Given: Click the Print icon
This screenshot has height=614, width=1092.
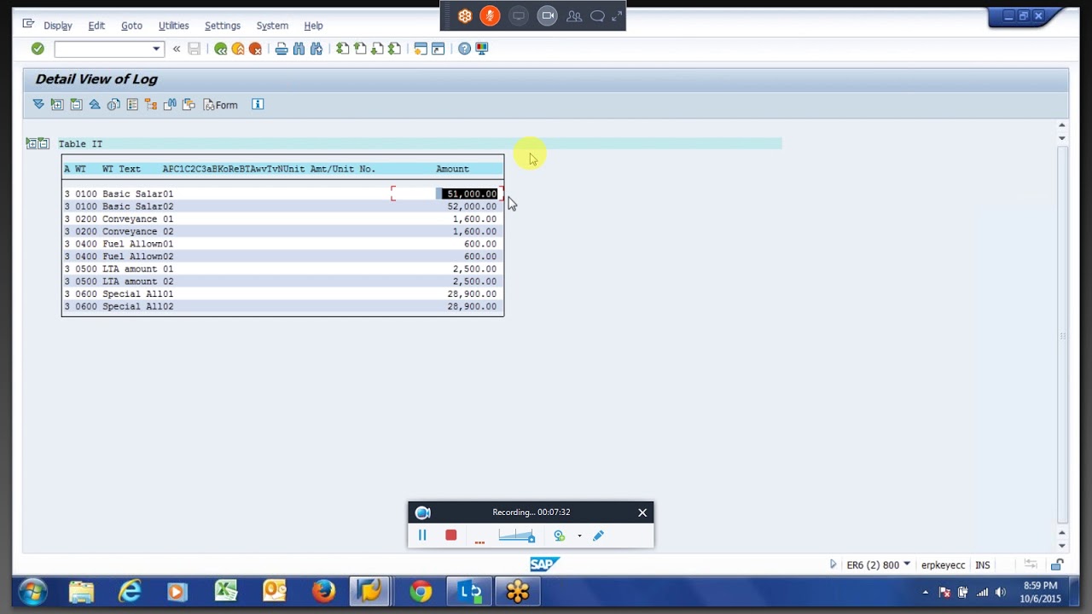Looking at the screenshot, I should coord(282,49).
